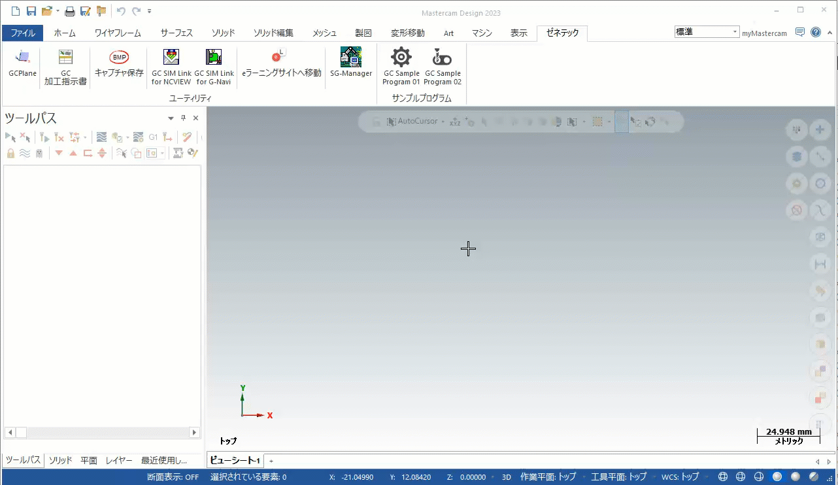This screenshot has width=838, height=485.
Task: Click the XYZ fast point icon
Action: pos(456,122)
